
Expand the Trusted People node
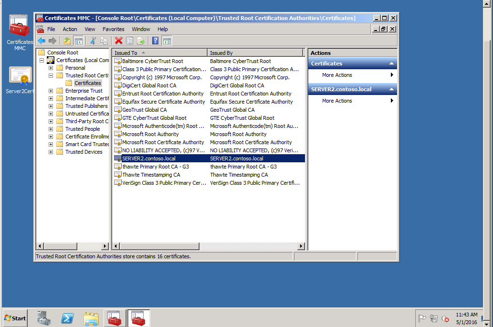pyautogui.click(x=51, y=129)
